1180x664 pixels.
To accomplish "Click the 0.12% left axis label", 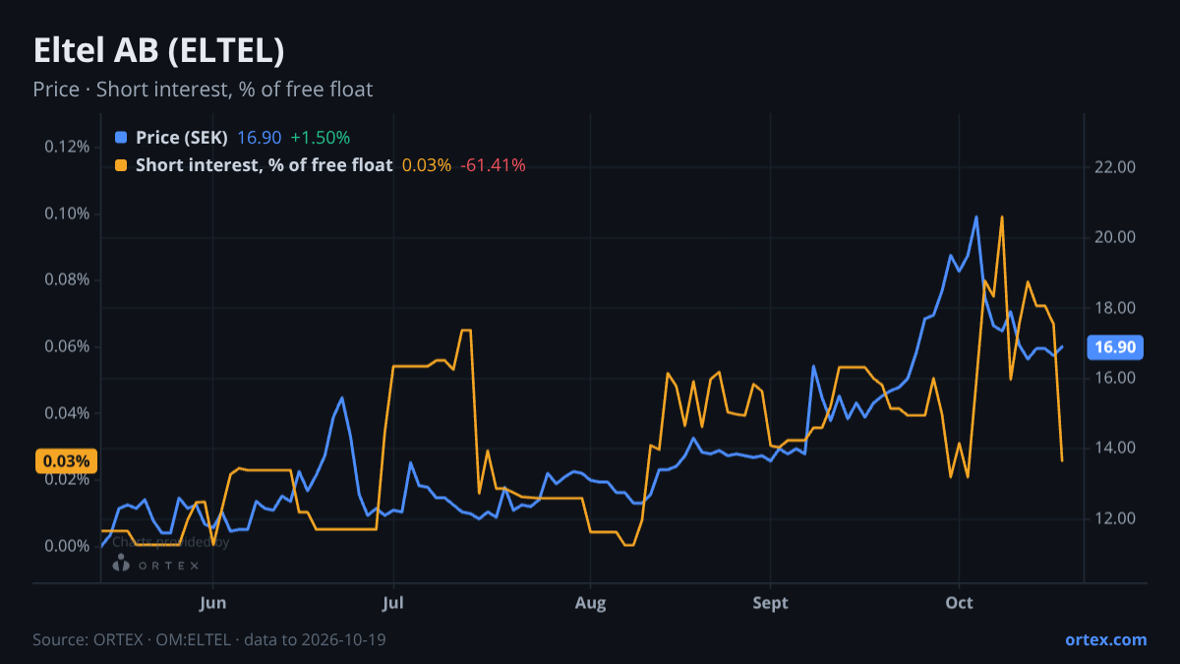I will tap(68, 148).
